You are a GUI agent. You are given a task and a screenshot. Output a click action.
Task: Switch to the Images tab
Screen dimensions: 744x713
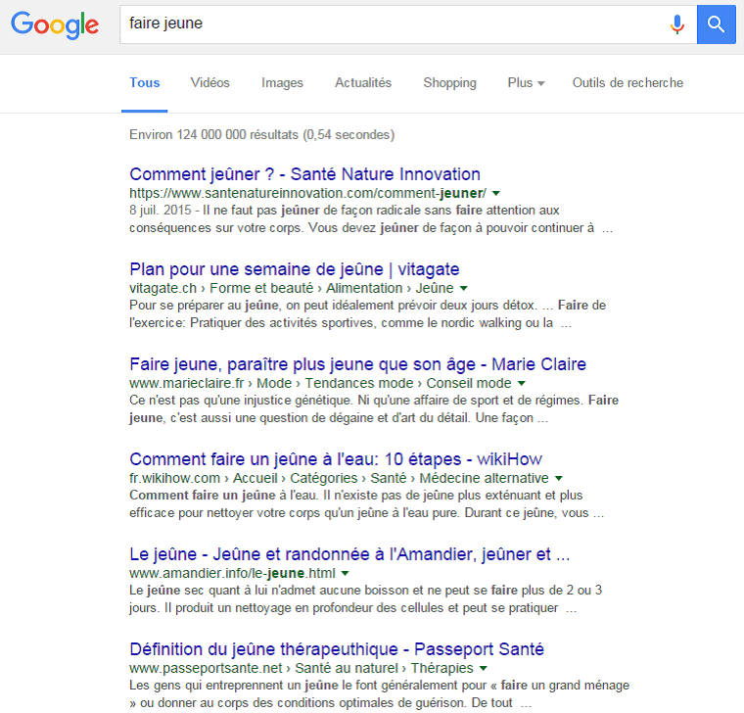(282, 83)
